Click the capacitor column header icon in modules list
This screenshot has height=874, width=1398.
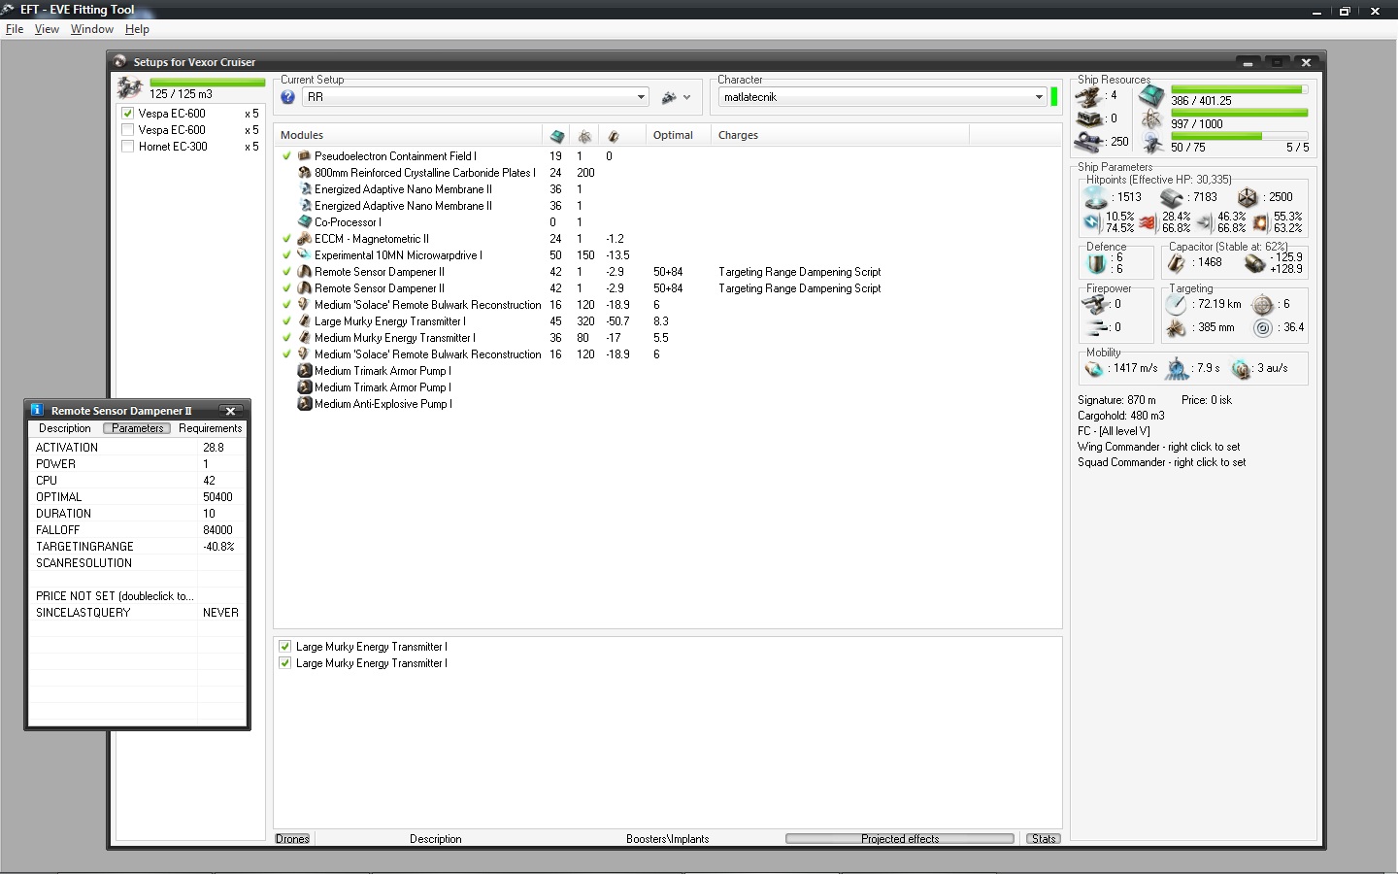click(614, 136)
